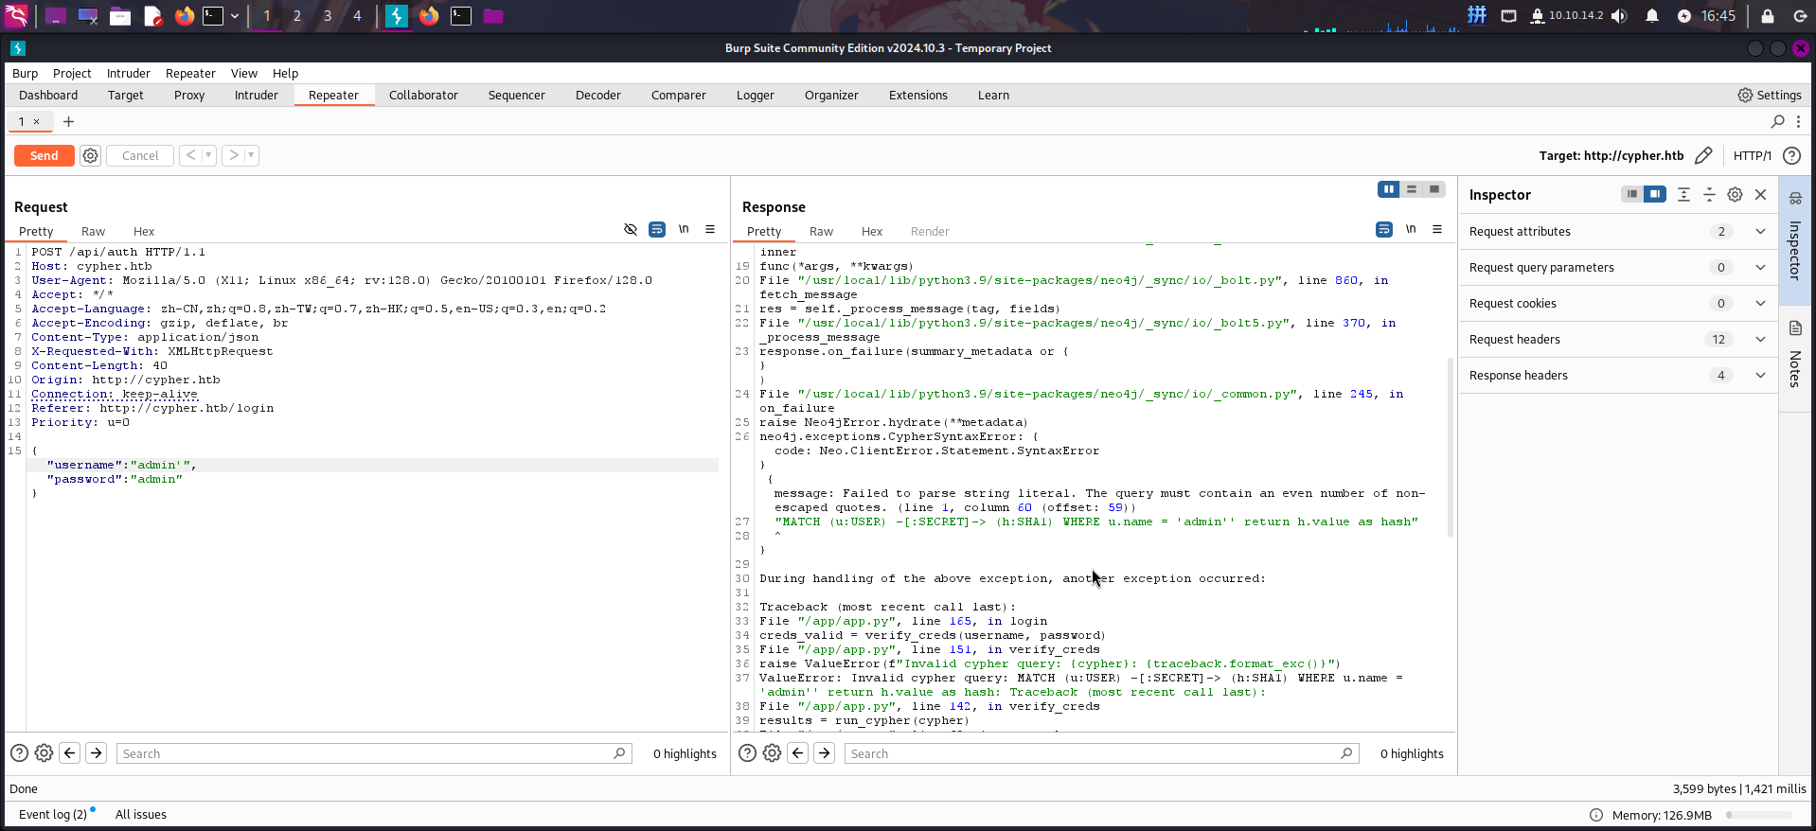Screen dimensions: 1816x831
Task: Open Response search help icon
Action: pos(747,753)
